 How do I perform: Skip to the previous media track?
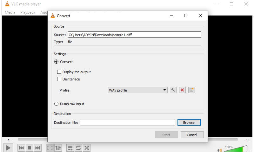pos(21,148)
